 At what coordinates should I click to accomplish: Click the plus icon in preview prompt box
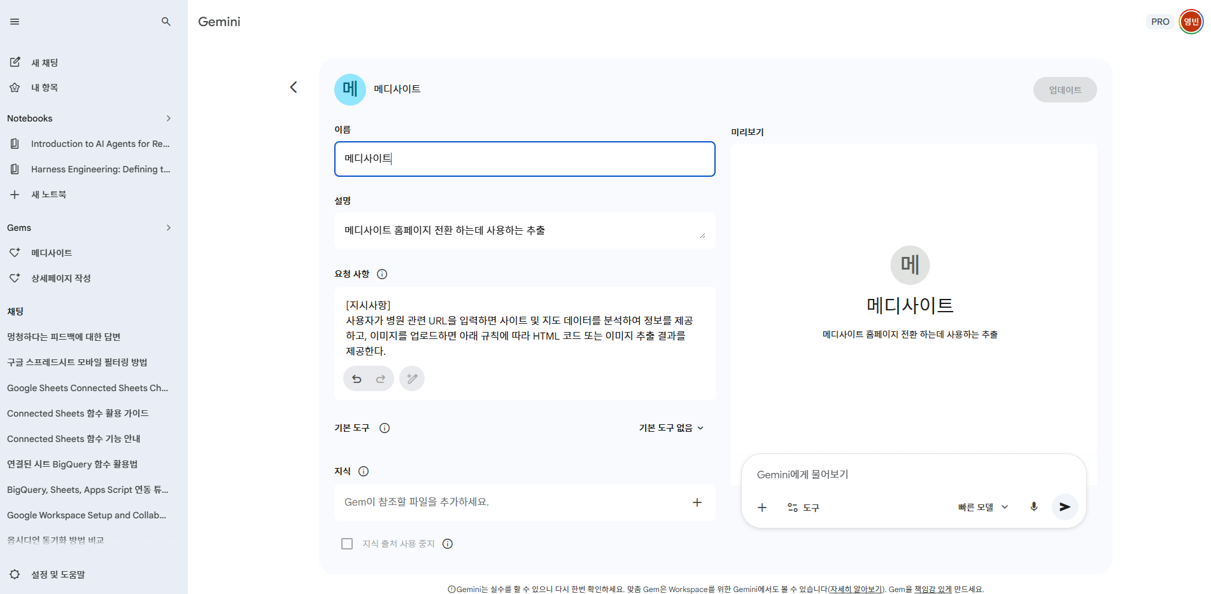point(762,508)
